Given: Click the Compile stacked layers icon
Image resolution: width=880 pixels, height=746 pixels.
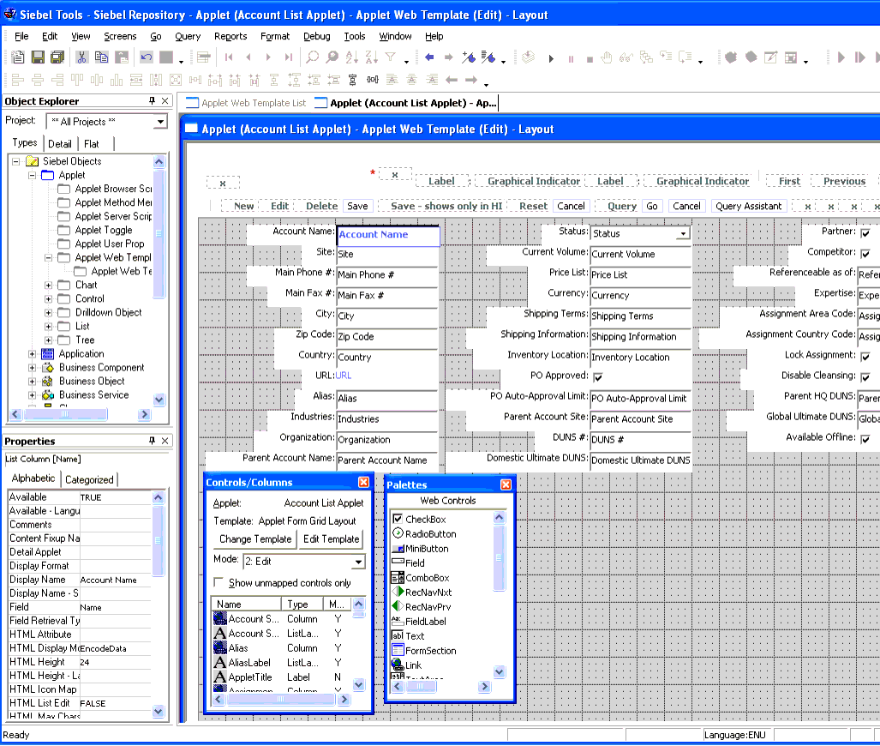Looking at the screenshot, I should pyautogui.click(x=528, y=57).
